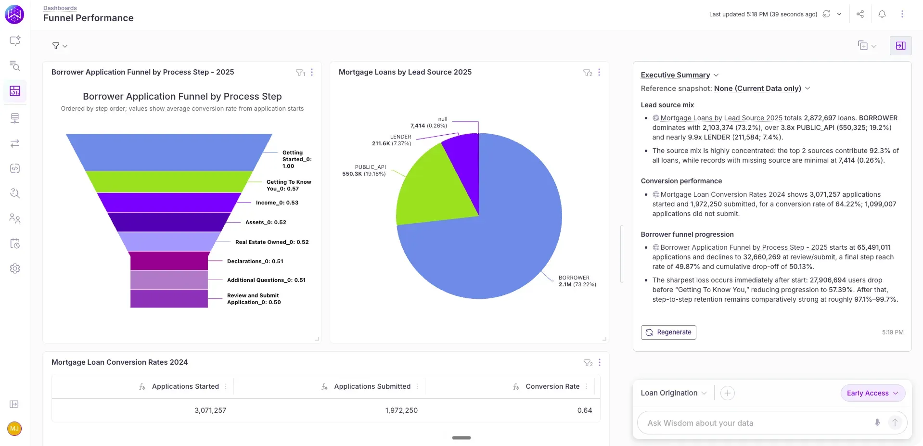The height and width of the screenshot is (446, 923).
Task: Open the Early Access dropdown
Action: pos(872,393)
